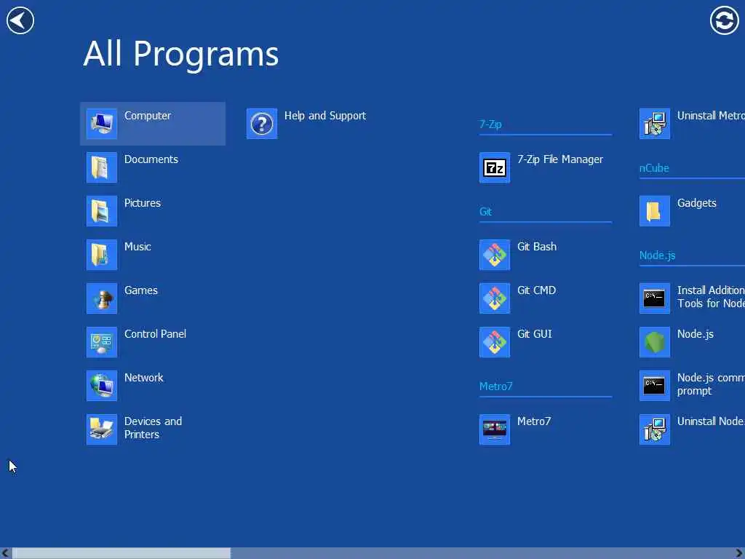Launch the Git GUI icon
Screen dimensions: 745x559
pyautogui.click(x=495, y=342)
